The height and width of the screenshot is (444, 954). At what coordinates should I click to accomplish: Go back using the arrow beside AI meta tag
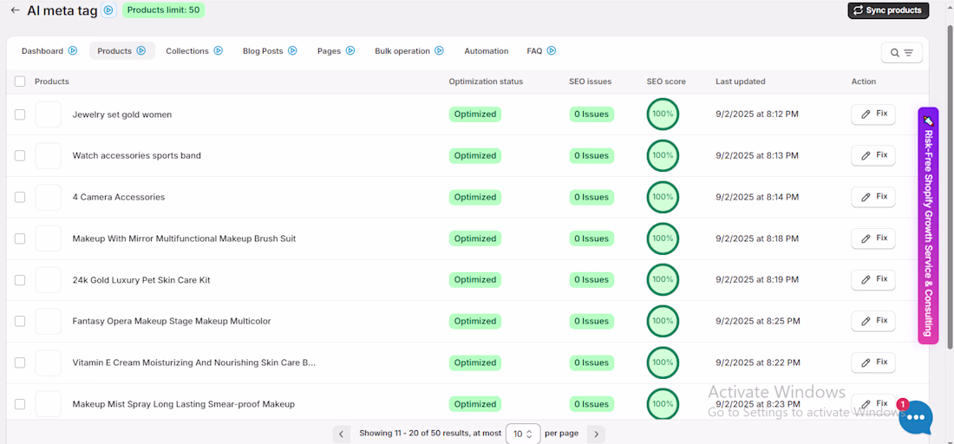(x=16, y=10)
